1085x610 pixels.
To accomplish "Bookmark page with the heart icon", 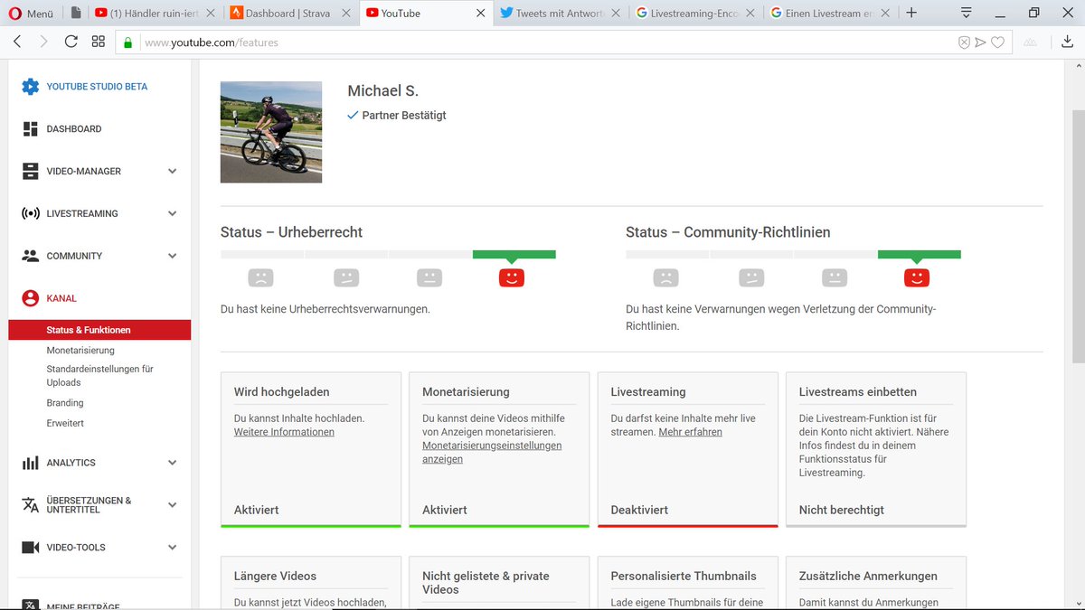I will pos(997,42).
